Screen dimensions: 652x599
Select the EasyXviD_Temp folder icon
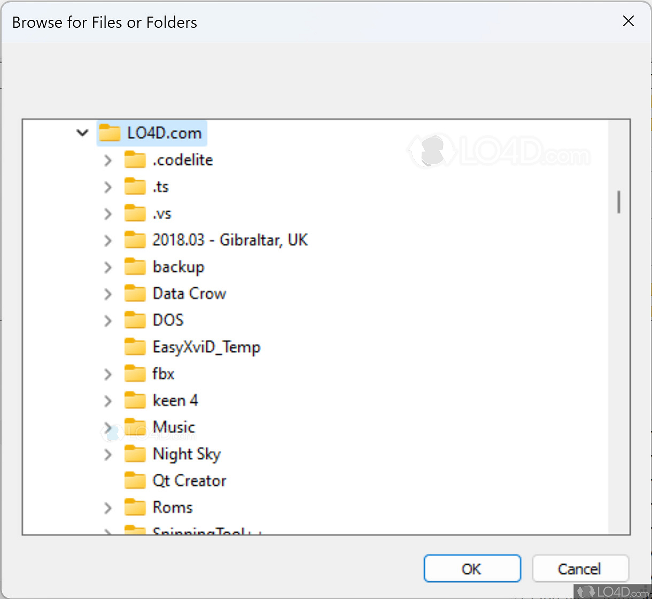[135, 347]
